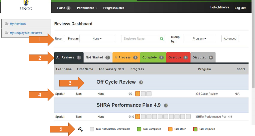This screenshot has height=136, width=255.
Task: Open the Program filter dropdown
Action: [97, 39]
